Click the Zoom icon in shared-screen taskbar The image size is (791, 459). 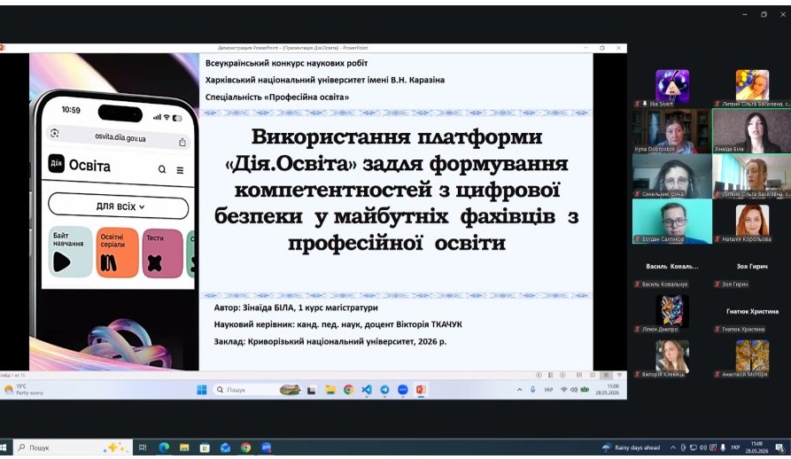(402, 389)
